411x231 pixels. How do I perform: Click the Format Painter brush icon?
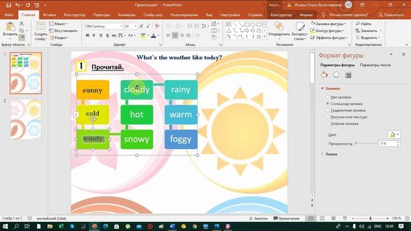[x=22, y=37]
